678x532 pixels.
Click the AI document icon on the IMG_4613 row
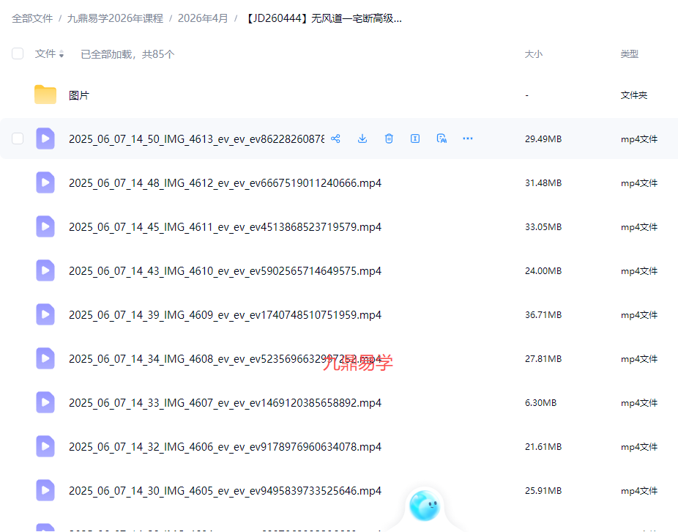tap(442, 138)
